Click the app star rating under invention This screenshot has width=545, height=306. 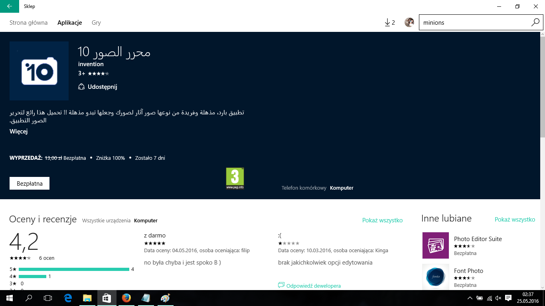(98, 73)
